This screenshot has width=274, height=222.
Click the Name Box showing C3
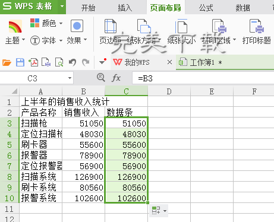pos(33,78)
